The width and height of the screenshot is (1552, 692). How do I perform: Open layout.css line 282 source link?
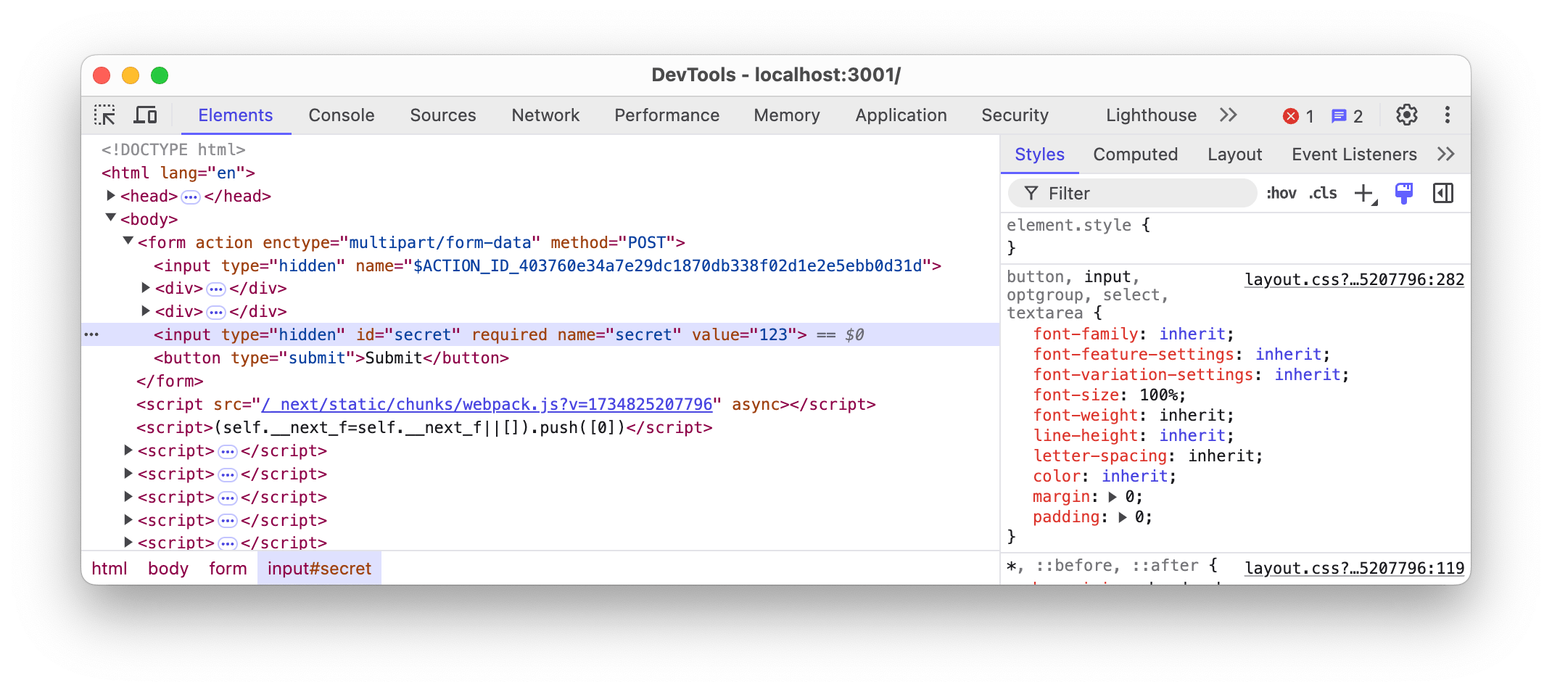(x=1354, y=279)
